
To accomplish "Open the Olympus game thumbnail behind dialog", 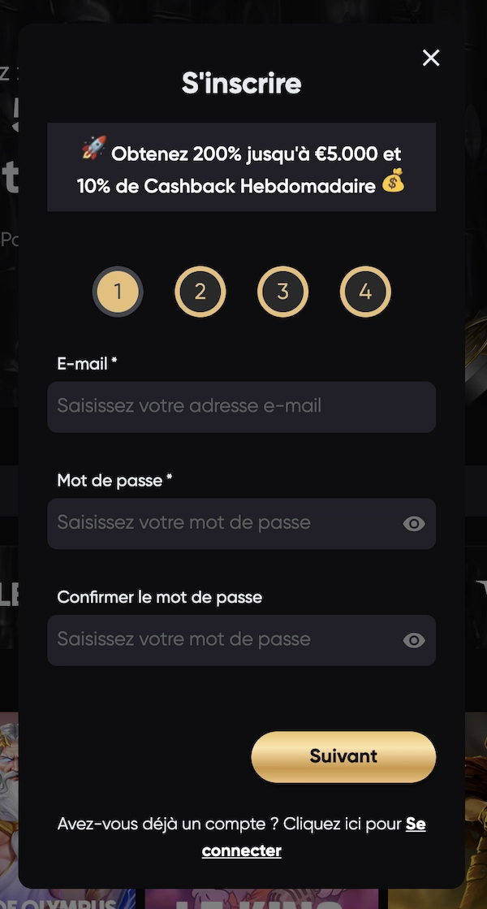I will 9,812.
